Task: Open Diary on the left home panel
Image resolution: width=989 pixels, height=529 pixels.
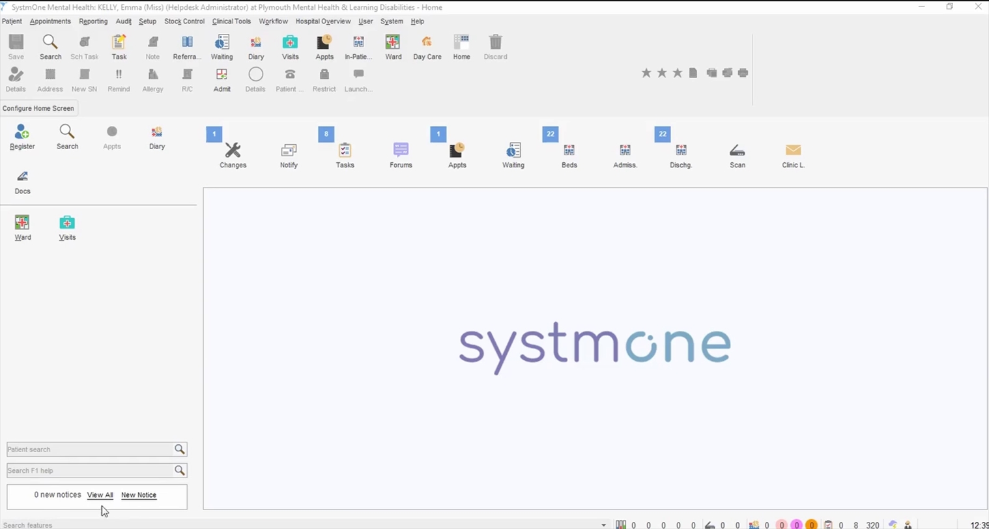Action: point(157,137)
